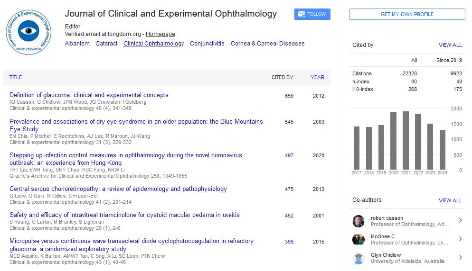Select the Clinical Ophthalmology topic tag
This screenshot has height=271, width=472.
153,44
